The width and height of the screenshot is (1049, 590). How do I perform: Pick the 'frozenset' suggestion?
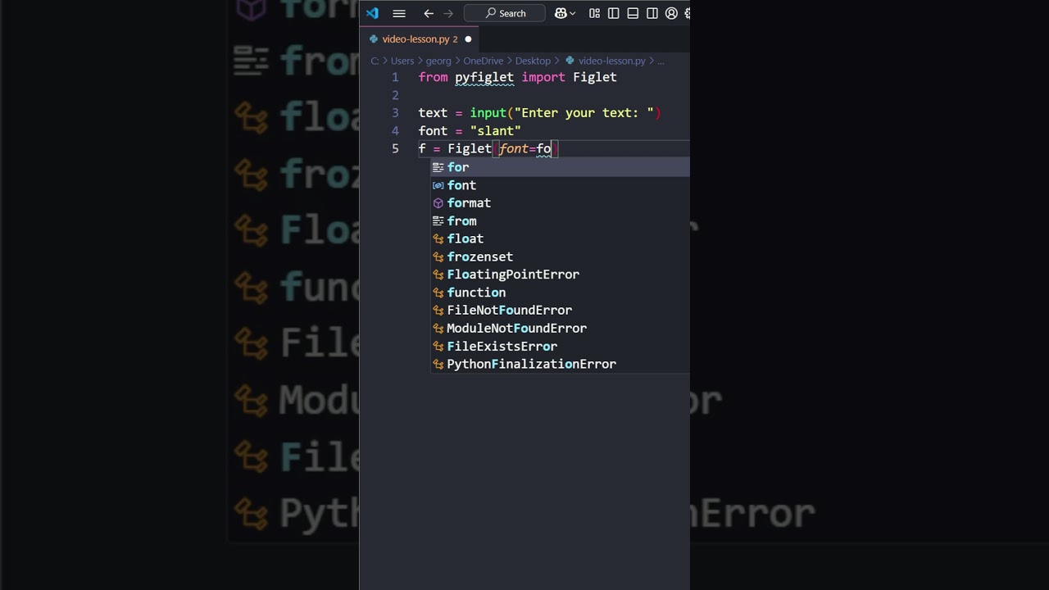(561, 256)
